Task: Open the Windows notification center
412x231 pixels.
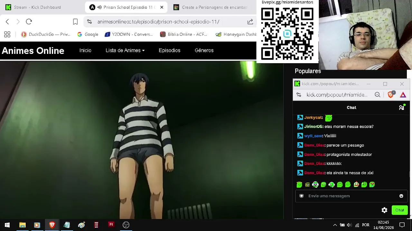Action: [x=402, y=225]
